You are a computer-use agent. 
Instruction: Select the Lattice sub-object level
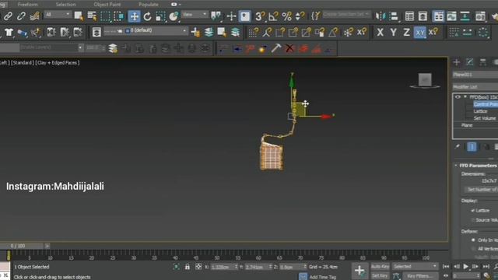coord(480,111)
